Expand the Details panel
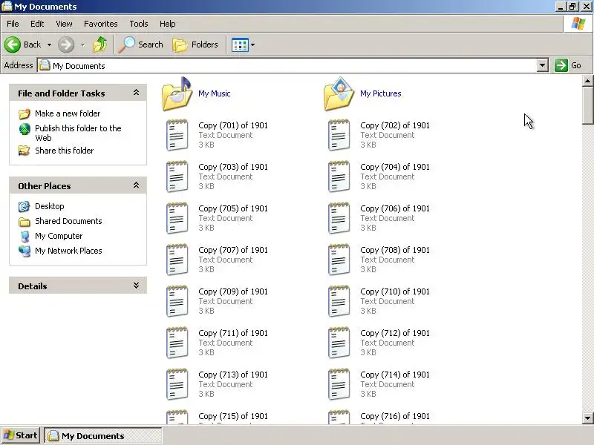Image resolution: width=594 pixels, height=445 pixels. click(x=136, y=286)
